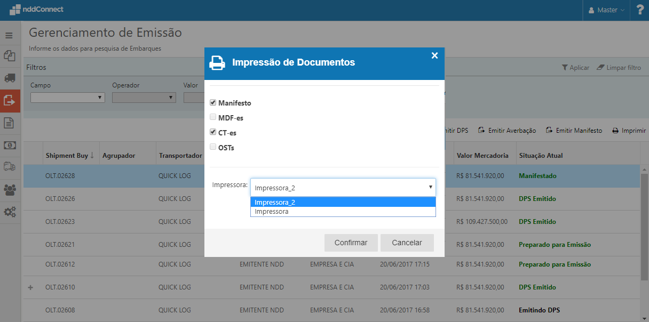Open the users group section in sidebar
This screenshot has height=322, width=649.
tap(9, 190)
